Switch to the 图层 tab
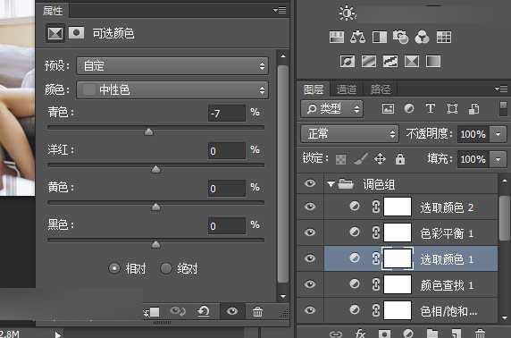Image resolution: width=511 pixels, height=338 pixels. (x=314, y=89)
